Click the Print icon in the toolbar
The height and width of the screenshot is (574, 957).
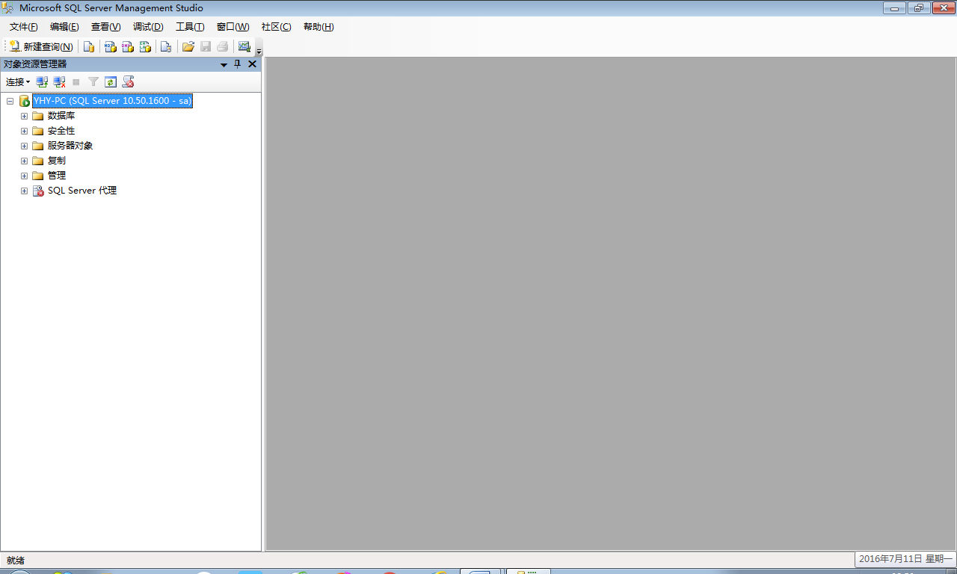(x=223, y=46)
